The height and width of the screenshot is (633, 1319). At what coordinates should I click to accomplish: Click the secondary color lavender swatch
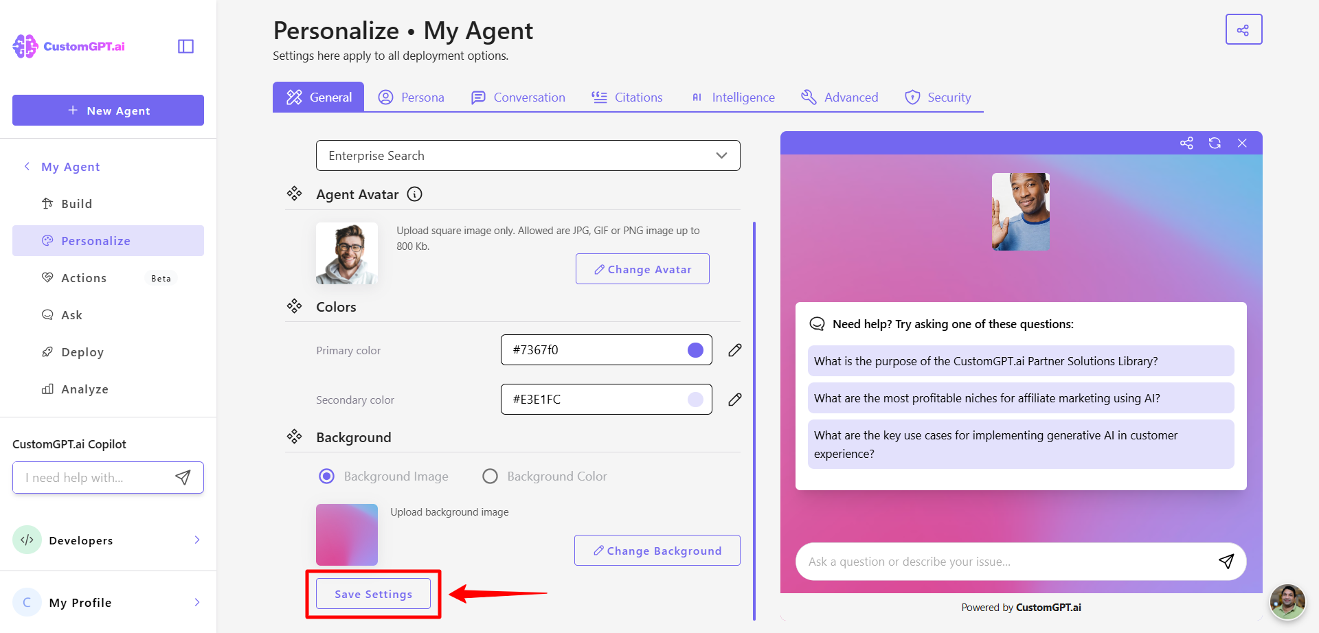tap(695, 400)
